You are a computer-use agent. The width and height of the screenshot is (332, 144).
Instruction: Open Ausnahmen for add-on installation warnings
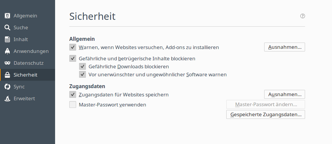[285, 47]
